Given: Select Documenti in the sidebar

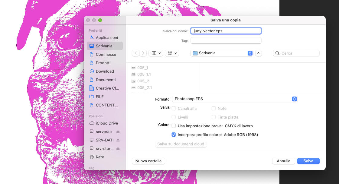Looking at the screenshot, I should click(106, 80).
